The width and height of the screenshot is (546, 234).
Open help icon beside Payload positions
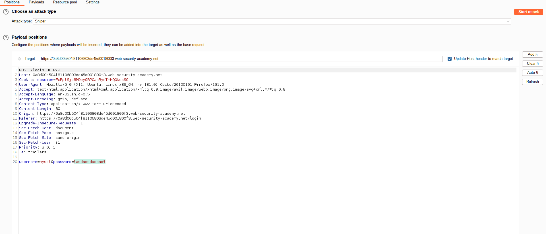[x=6, y=37]
